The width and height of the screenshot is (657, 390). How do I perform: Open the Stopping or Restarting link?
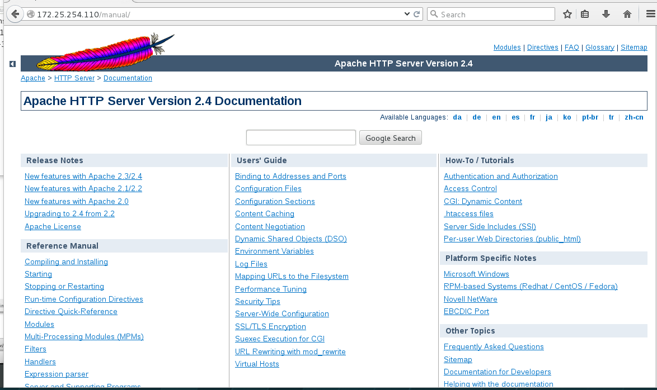pos(64,286)
